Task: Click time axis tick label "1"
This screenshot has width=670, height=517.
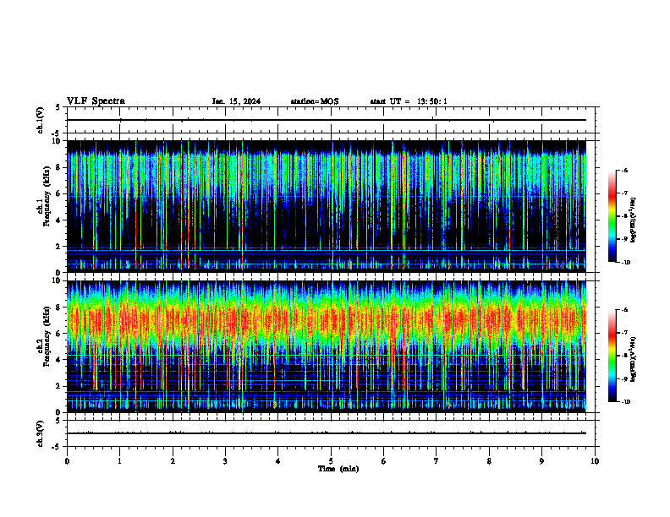Action: (x=119, y=461)
